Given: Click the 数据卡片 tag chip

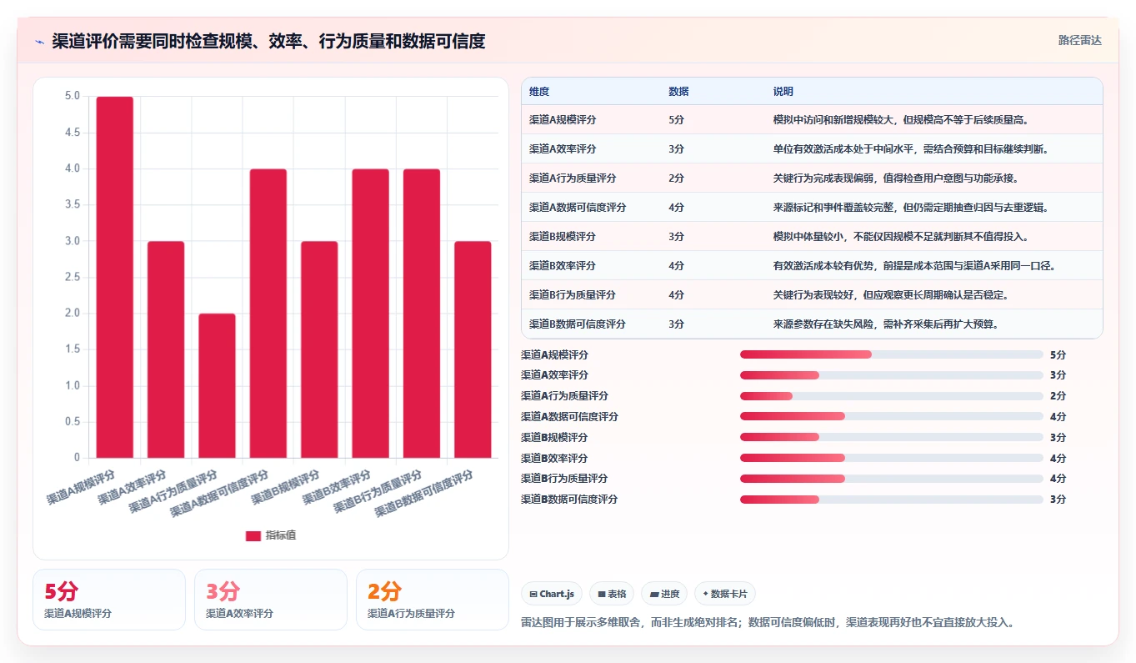Looking at the screenshot, I should coord(725,594).
